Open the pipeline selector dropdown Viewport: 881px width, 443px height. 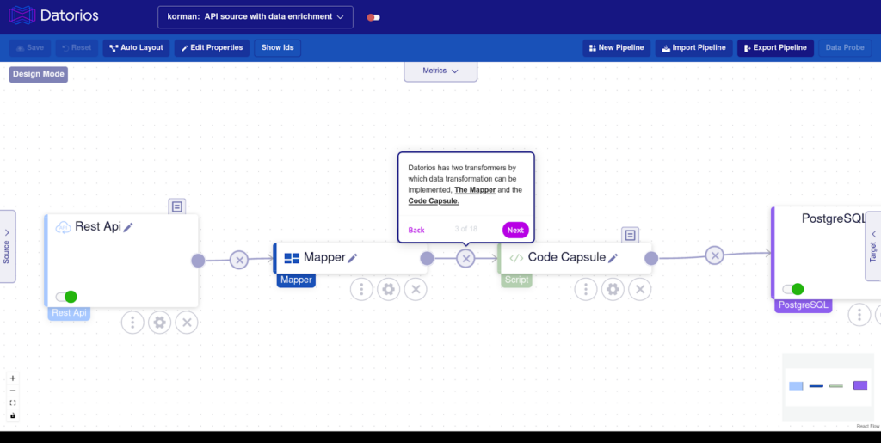click(255, 17)
